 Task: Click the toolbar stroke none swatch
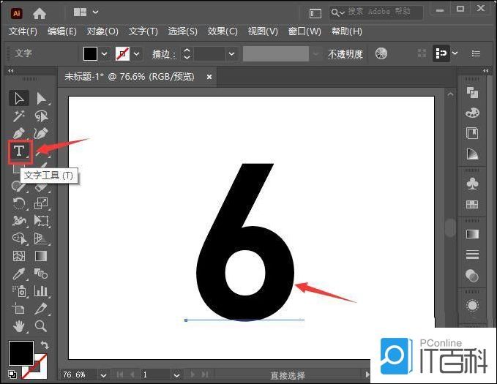click(x=122, y=54)
